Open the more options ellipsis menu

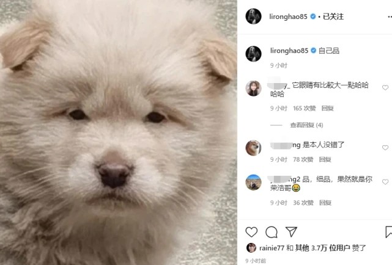[x=390, y=16]
